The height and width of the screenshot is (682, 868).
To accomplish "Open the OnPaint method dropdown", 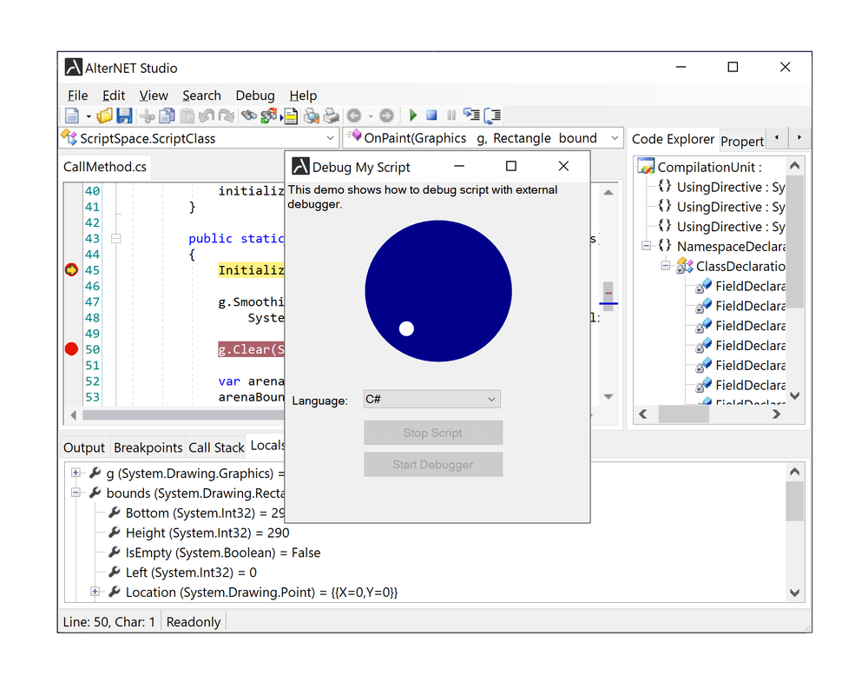I will tap(615, 138).
